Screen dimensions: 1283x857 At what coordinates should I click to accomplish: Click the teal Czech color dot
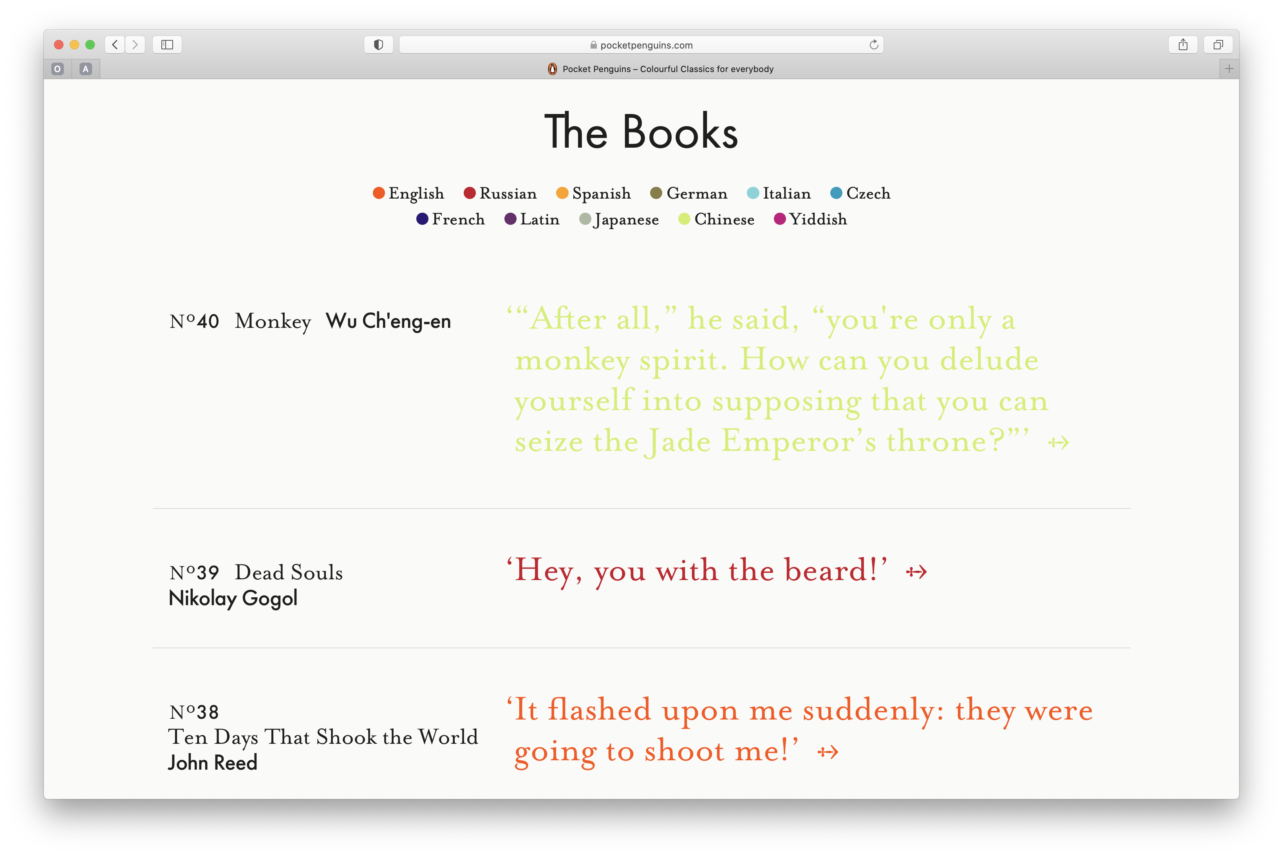836,193
